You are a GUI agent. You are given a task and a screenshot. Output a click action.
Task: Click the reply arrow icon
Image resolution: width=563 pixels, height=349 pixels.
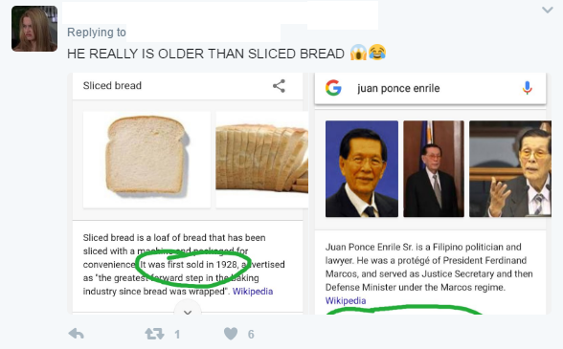pos(77,334)
